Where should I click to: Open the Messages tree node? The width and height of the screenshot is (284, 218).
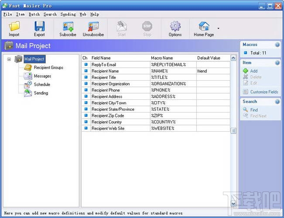(42, 76)
